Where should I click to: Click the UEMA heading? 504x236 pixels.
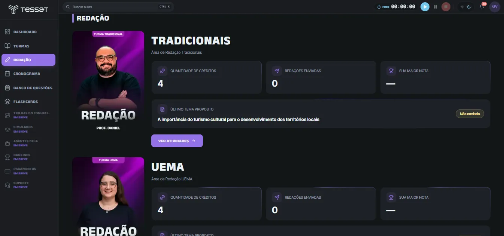click(168, 167)
